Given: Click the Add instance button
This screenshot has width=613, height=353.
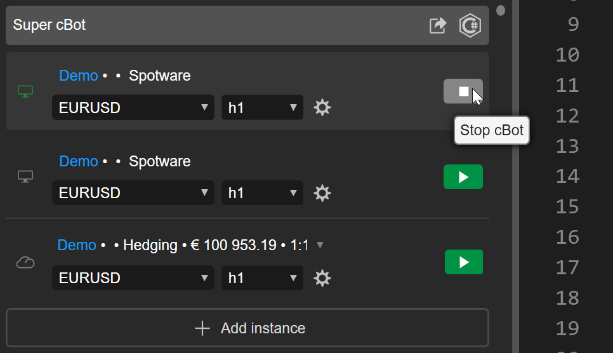Looking at the screenshot, I should coord(247,328).
